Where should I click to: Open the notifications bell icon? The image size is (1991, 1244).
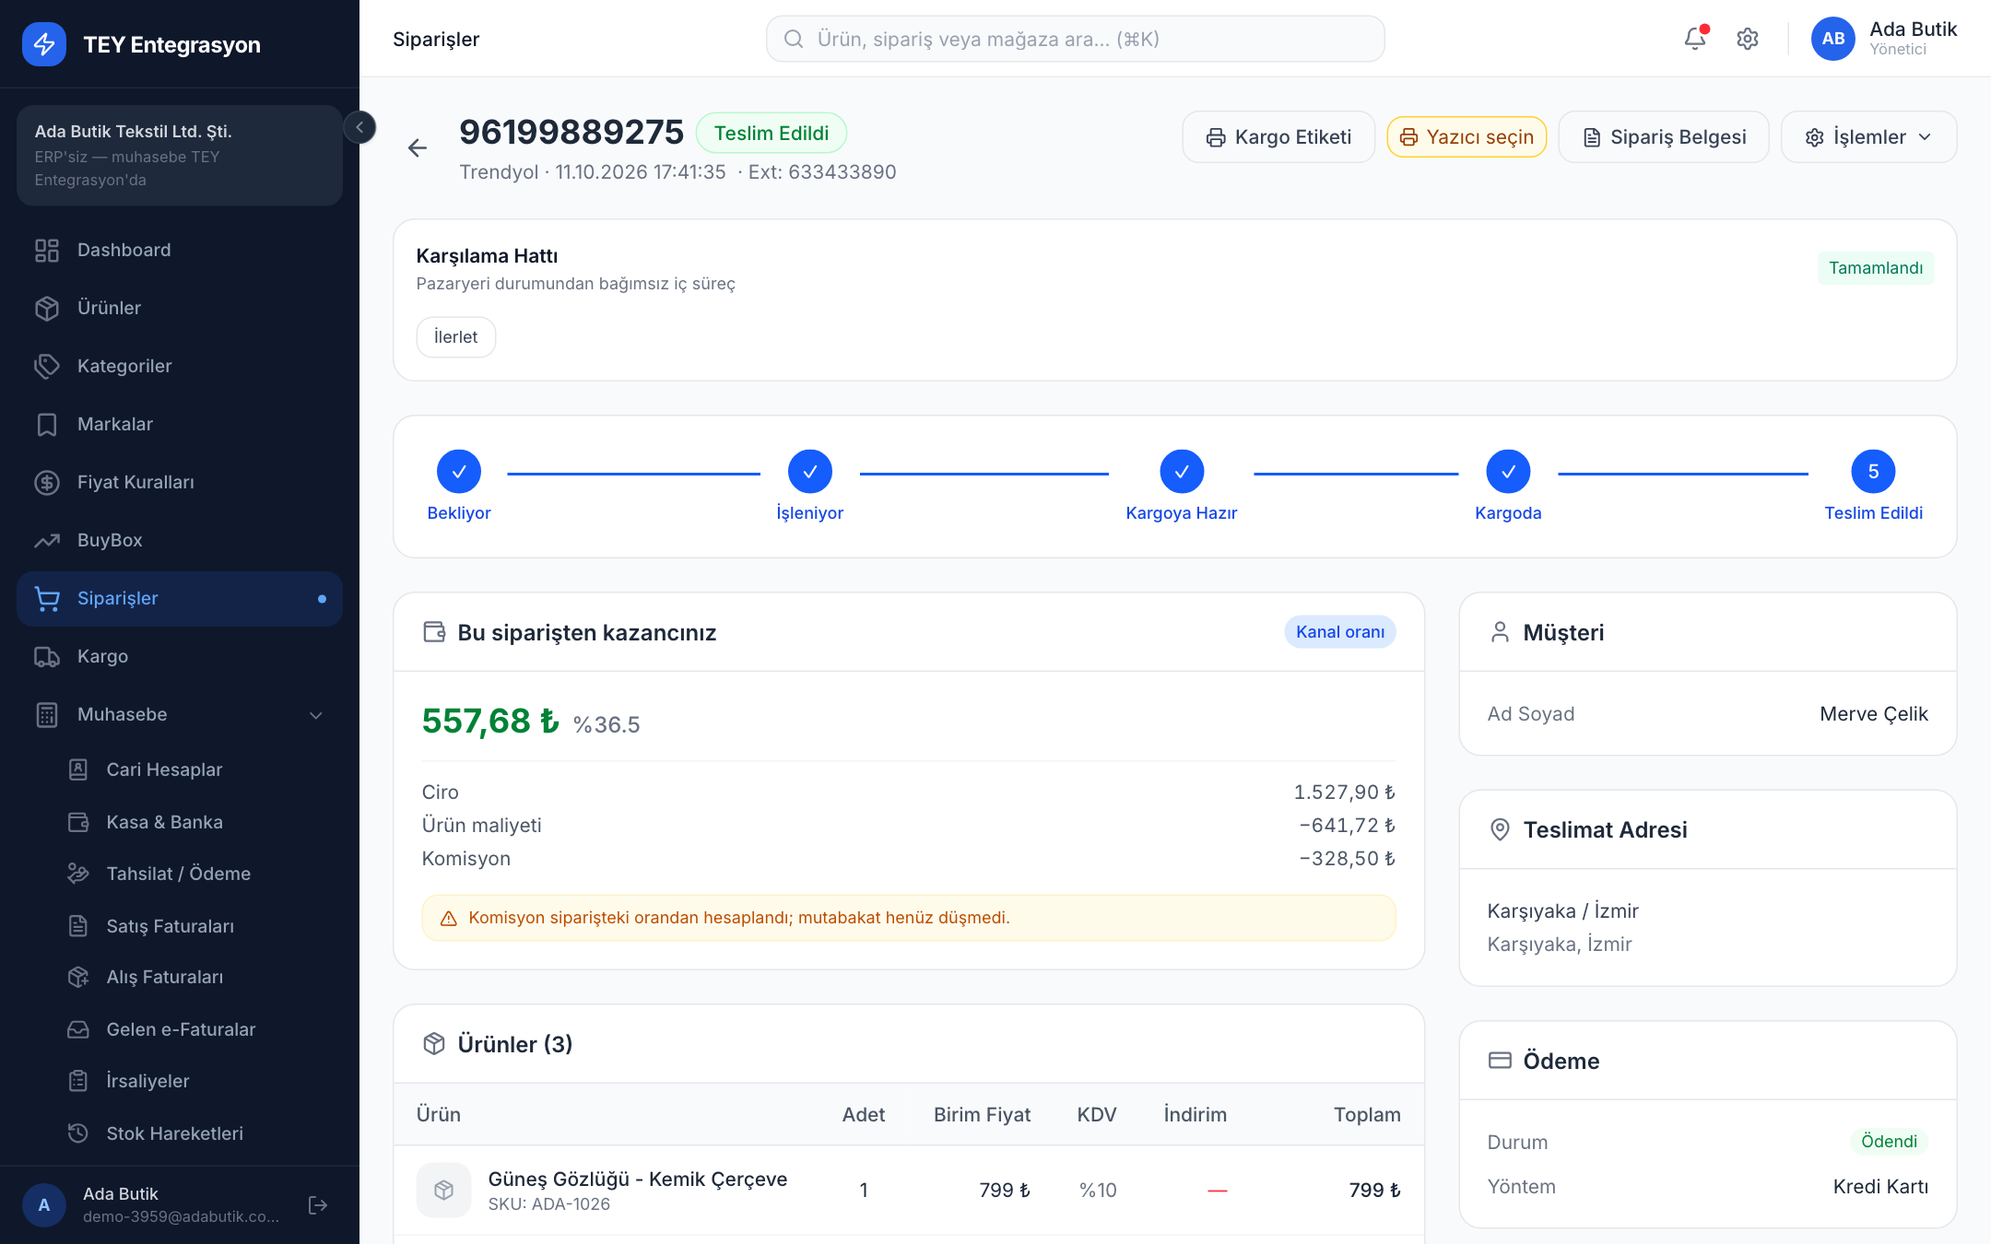pyautogui.click(x=1694, y=39)
